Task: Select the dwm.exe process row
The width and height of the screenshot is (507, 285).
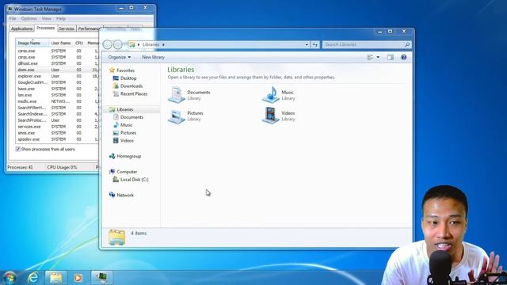Action: point(57,70)
